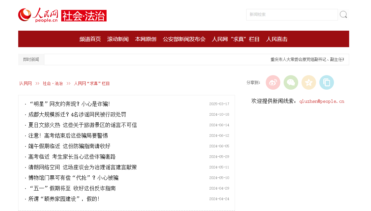Click the magnifying glass search icon

click(x=344, y=15)
